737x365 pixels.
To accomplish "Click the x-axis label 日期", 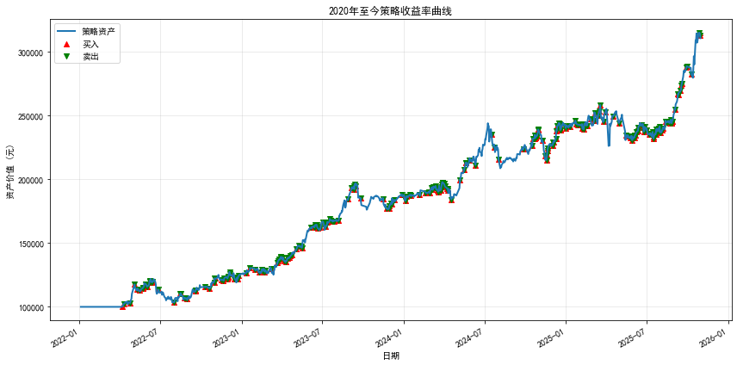I will click(x=390, y=356).
